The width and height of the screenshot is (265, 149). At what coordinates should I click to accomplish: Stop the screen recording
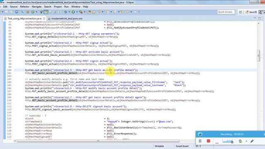pyautogui.click(x=208, y=141)
